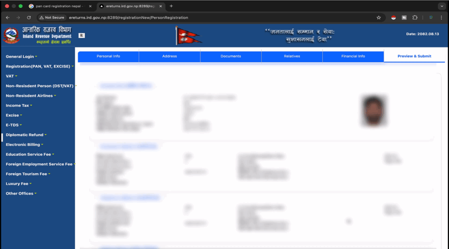449x249 pixels.
Task: Select the Financial Info tab
Action: click(x=353, y=57)
